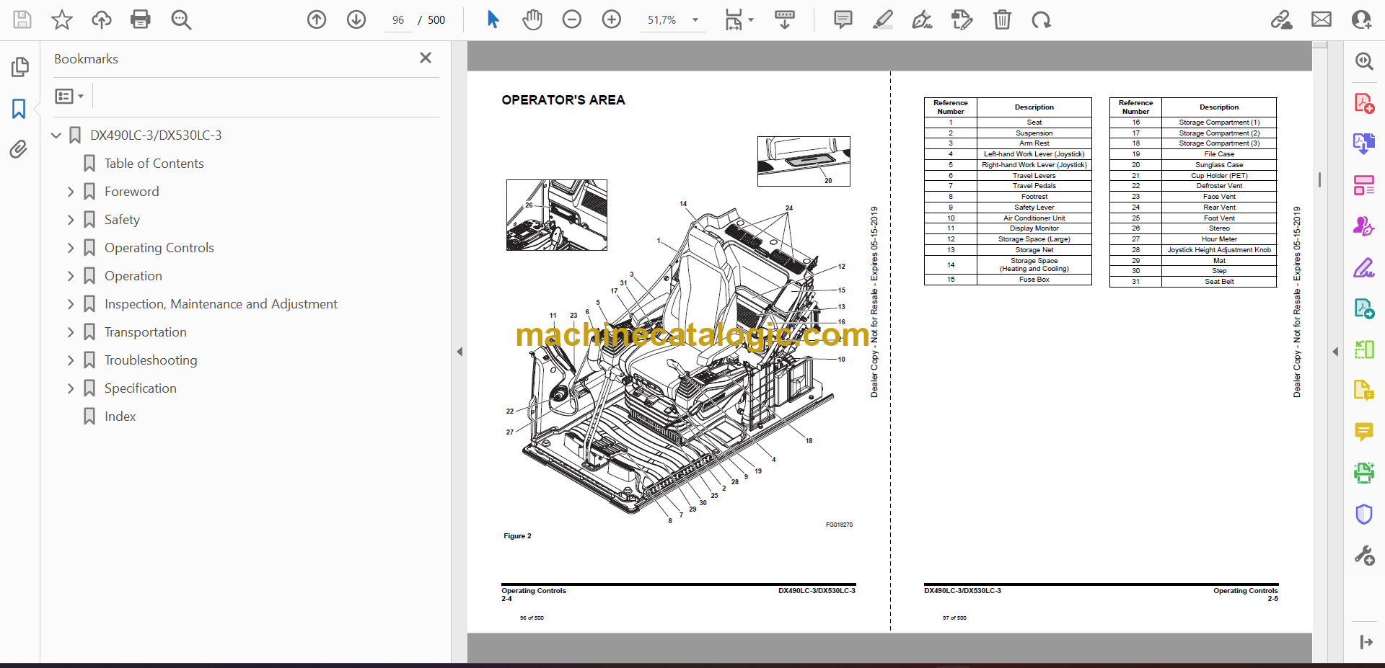Add a sticky note comment

click(843, 19)
